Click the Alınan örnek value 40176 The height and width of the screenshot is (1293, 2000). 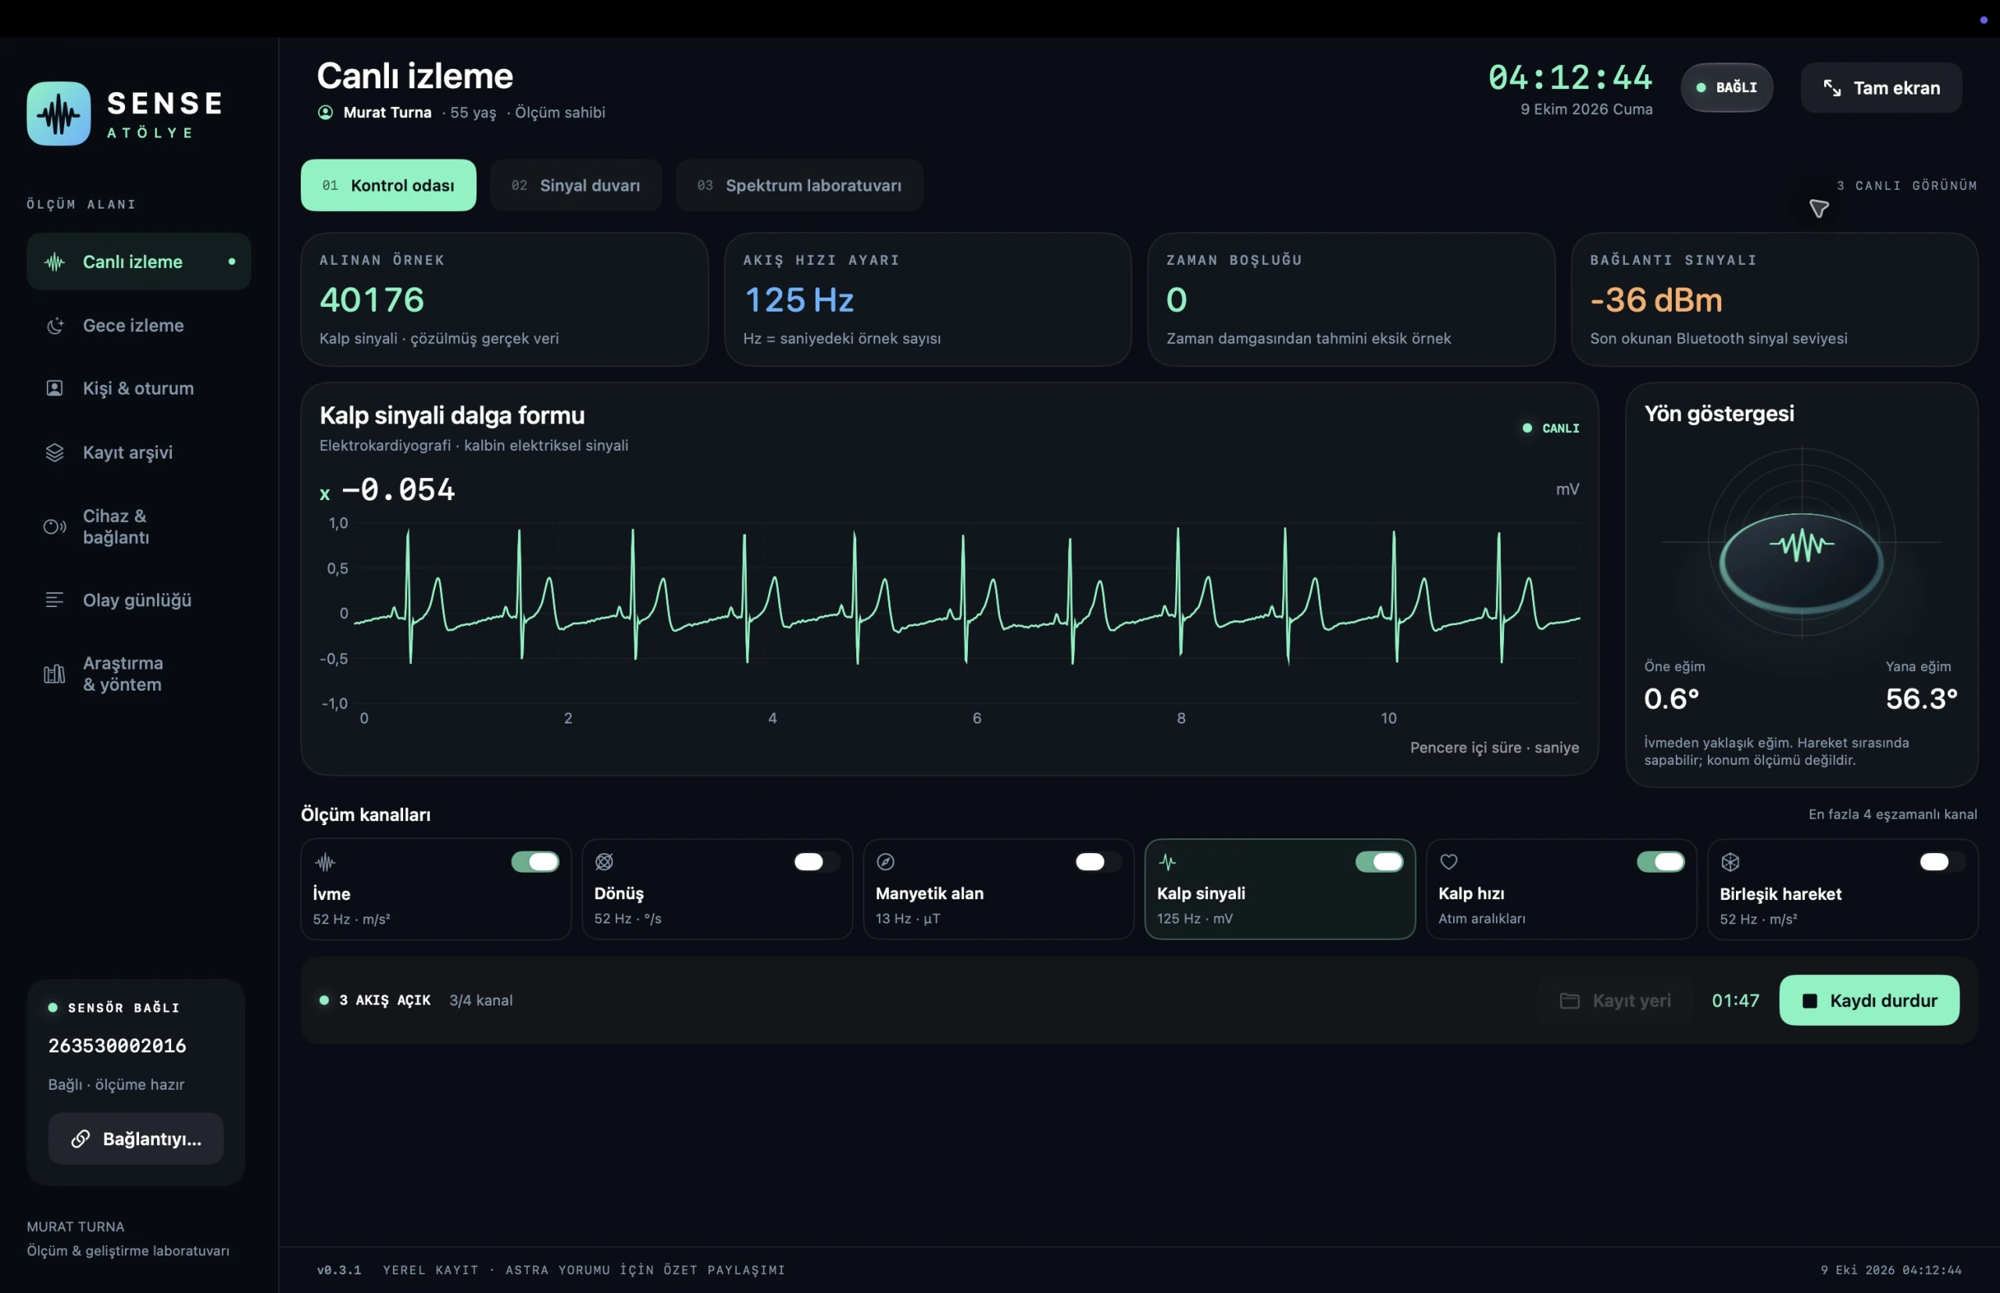tap(372, 301)
